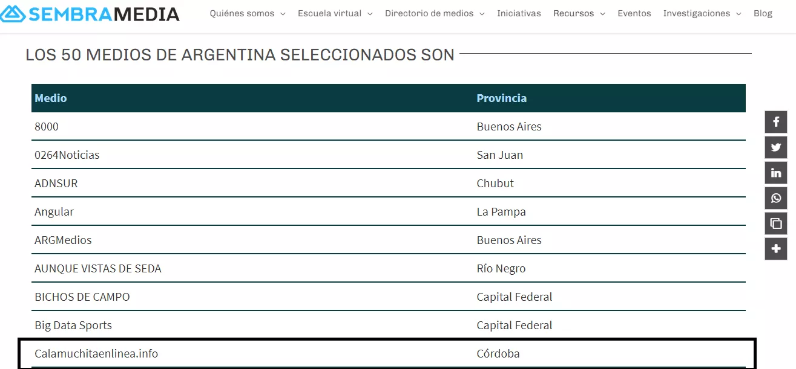This screenshot has height=369, width=796.
Task: Expand the Investigaciones dropdown
Action: [697, 13]
